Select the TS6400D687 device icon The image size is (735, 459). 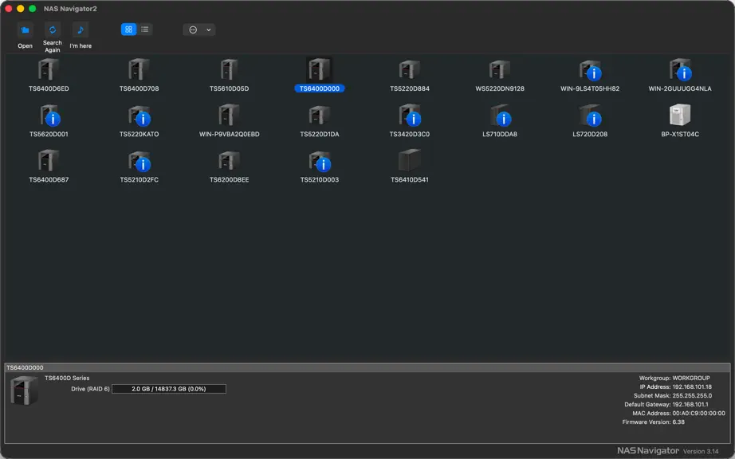point(49,161)
